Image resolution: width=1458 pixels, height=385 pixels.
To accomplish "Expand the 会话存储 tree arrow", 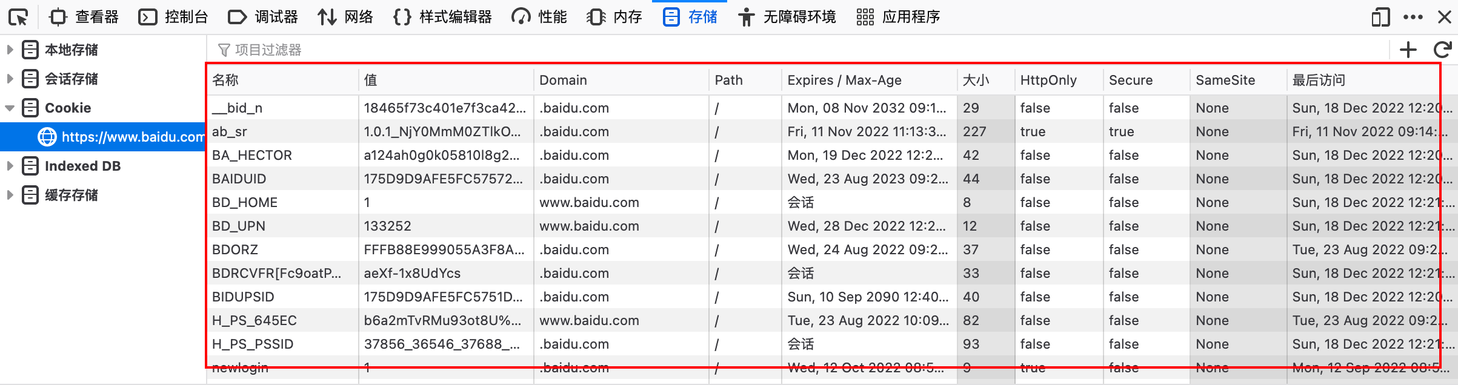I will coord(10,79).
